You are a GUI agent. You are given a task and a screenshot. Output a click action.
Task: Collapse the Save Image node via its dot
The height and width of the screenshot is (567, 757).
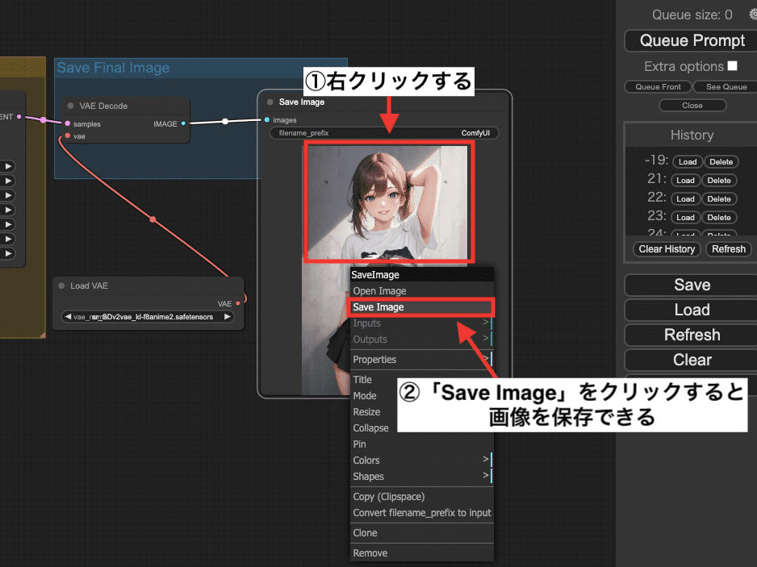coord(270,102)
